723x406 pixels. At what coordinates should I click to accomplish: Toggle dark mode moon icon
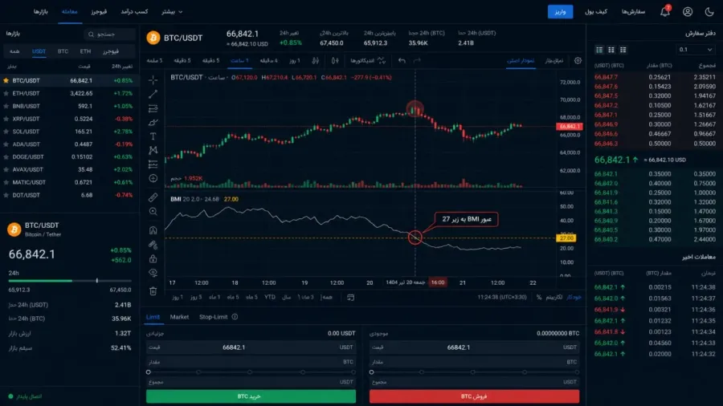coord(709,11)
